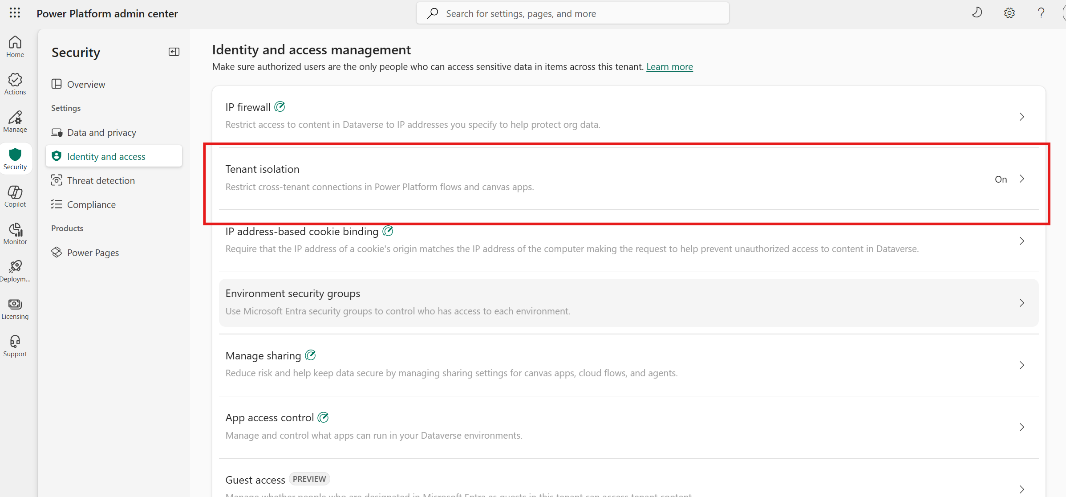
Task: Select the Identity and access tab
Action: (106, 156)
